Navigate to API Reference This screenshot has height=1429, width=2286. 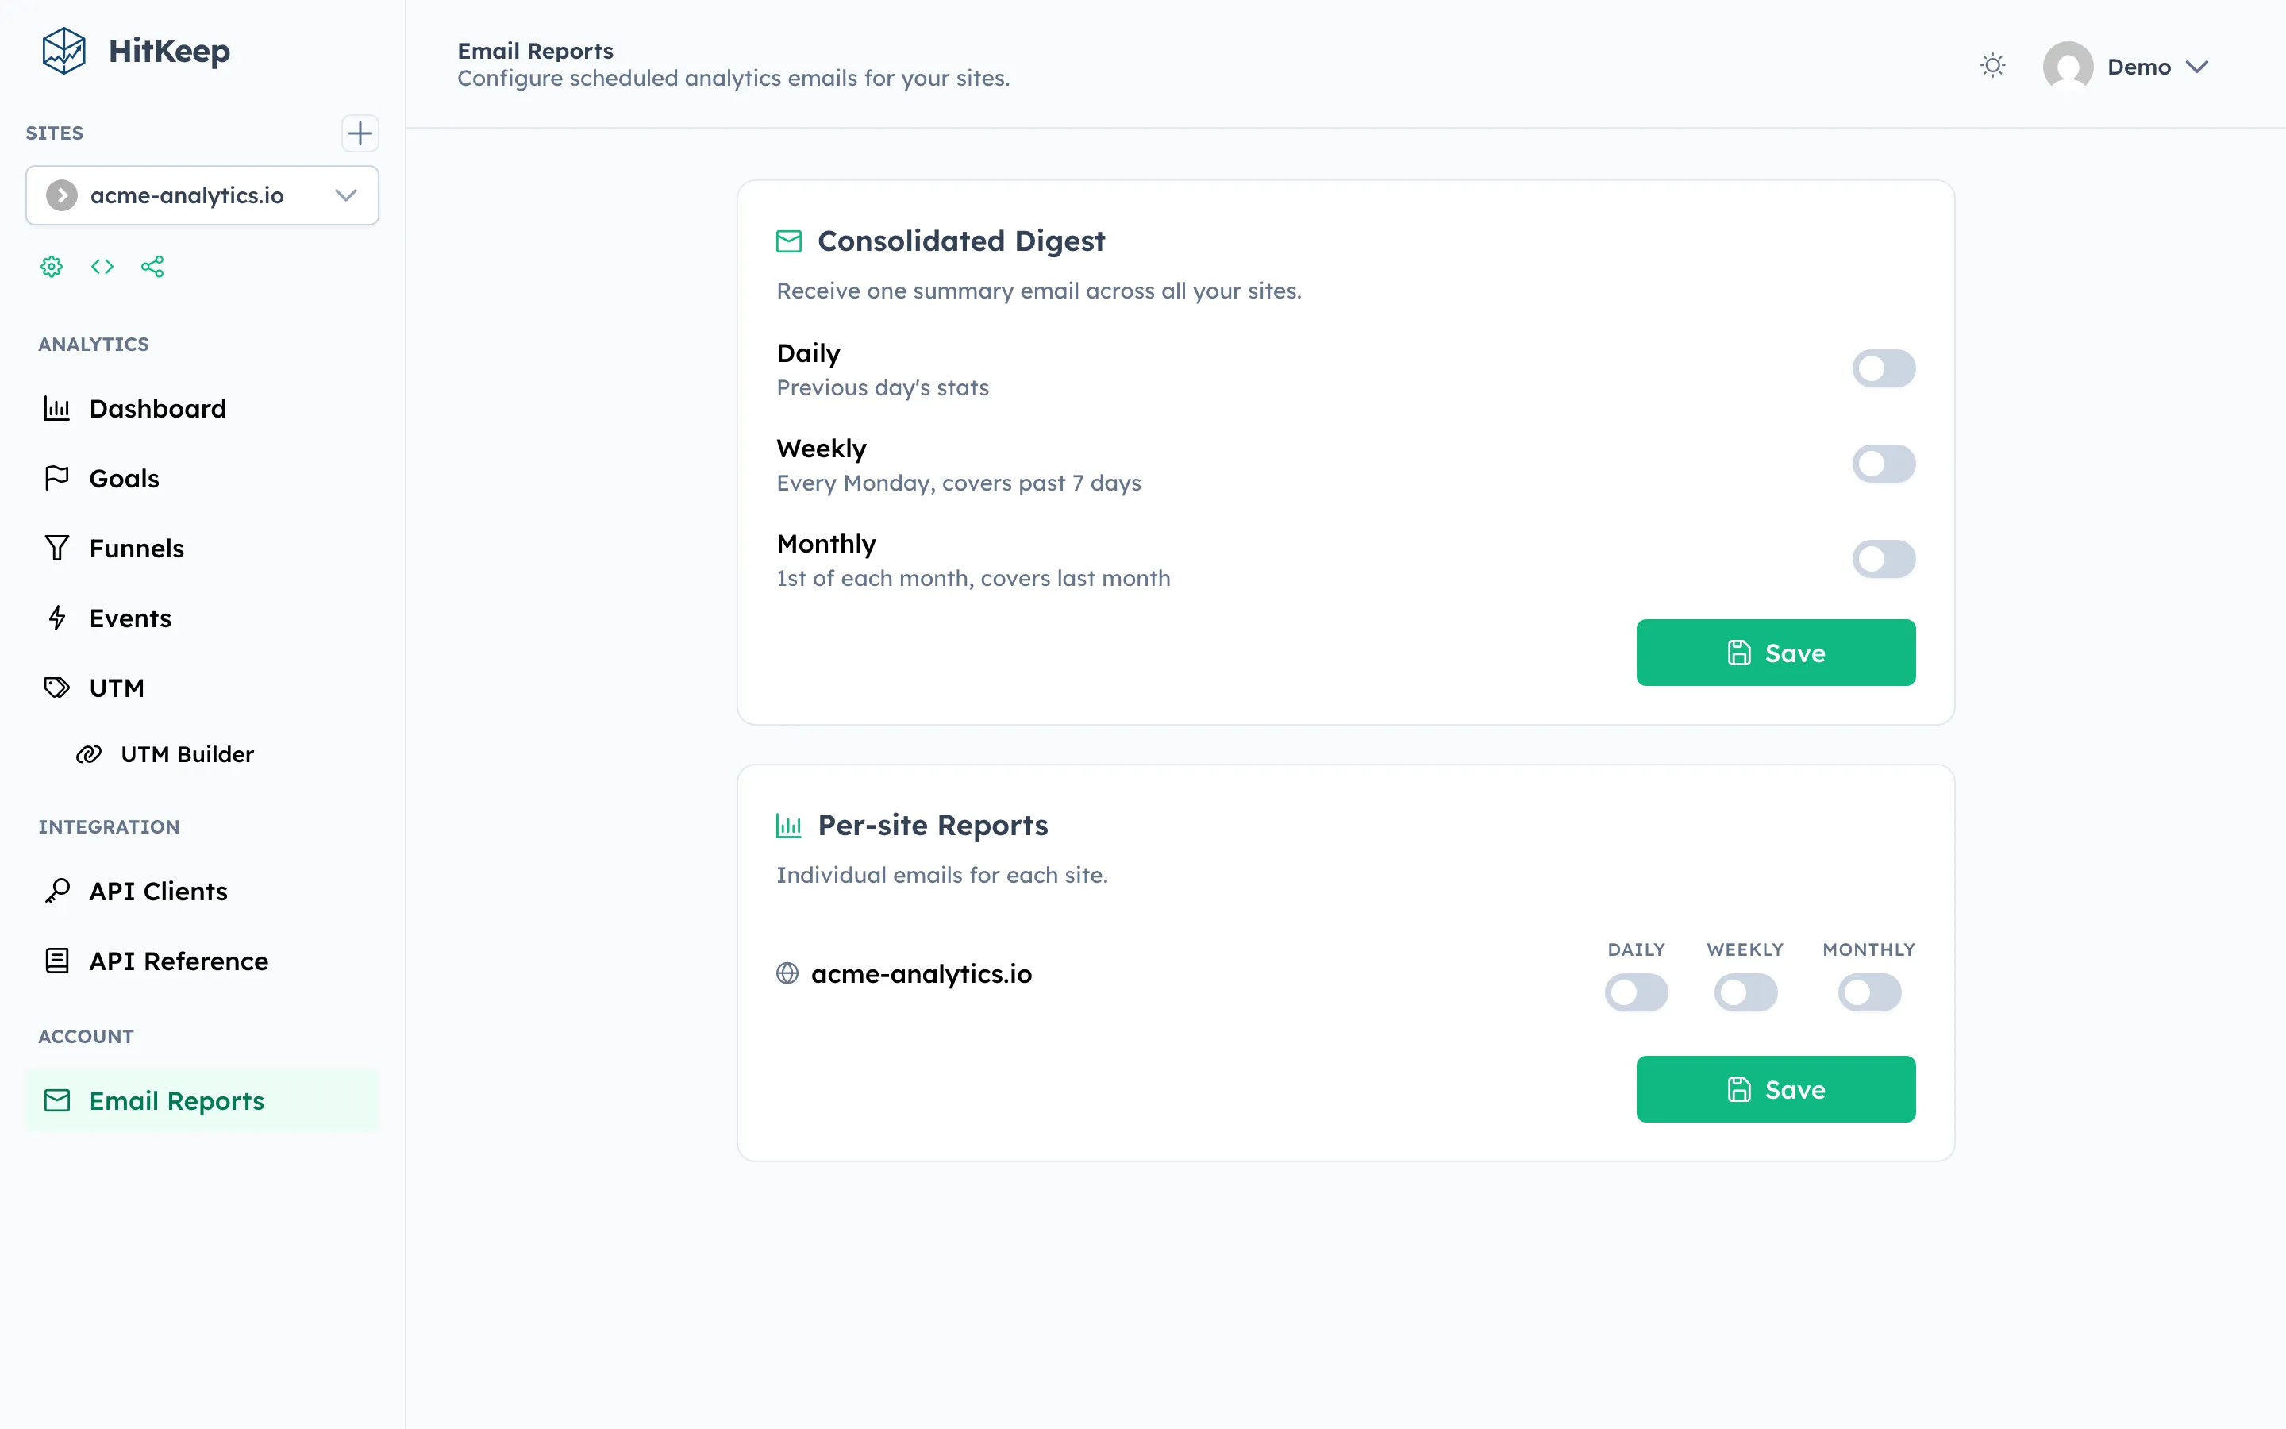tap(178, 961)
